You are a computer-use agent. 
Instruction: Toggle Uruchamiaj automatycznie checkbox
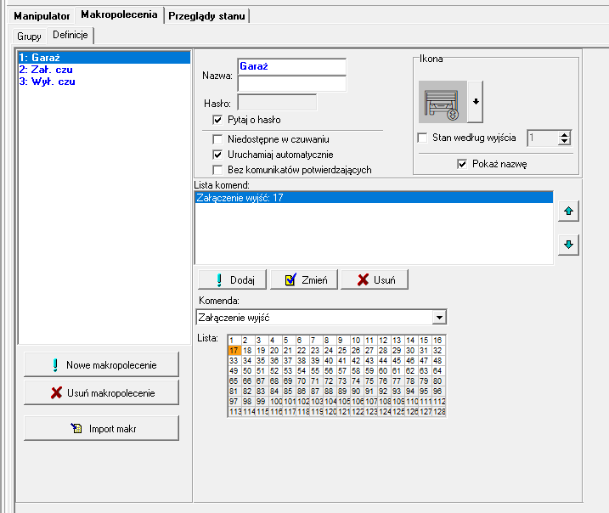[217, 155]
